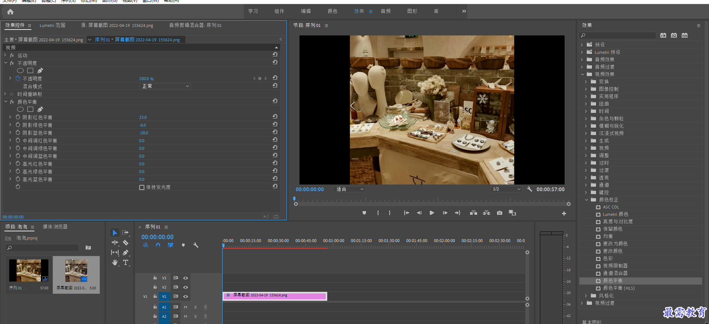Toggle 保持发光度 checkbox
The image size is (709, 324).
click(142, 187)
